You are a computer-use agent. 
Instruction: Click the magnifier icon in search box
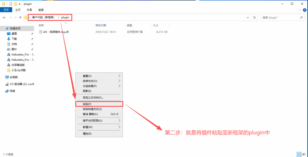point(301,17)
